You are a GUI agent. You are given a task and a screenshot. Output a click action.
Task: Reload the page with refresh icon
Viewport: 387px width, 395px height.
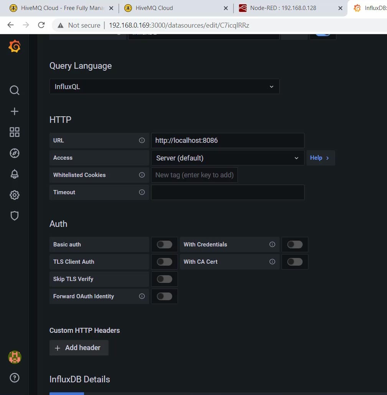point(41,25)
